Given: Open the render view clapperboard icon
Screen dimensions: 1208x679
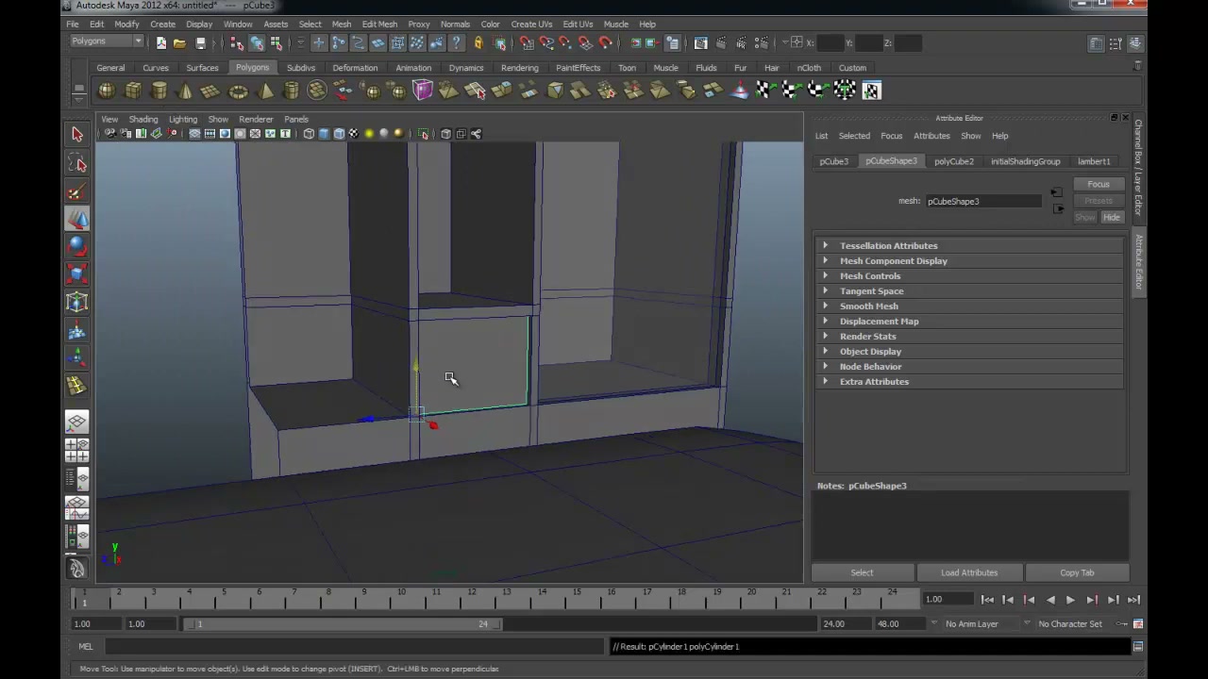Looking at the screenshot, I should click(701, 42).
